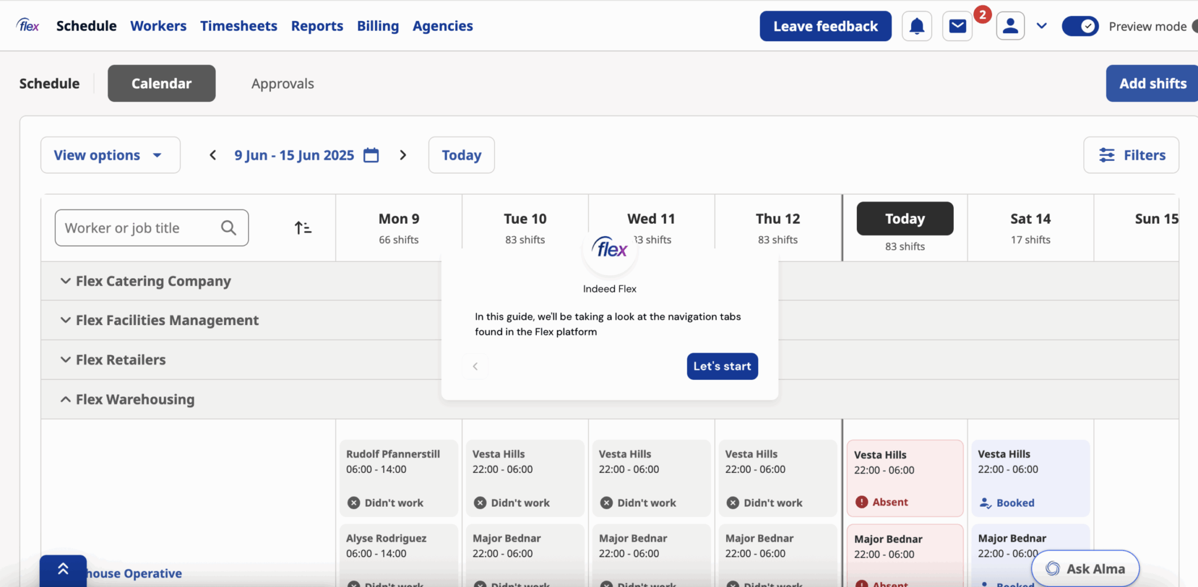This screenshot has width=1198, height=587.
Task: Open the Ask Alma assistant
Action: pos(1085,568)
